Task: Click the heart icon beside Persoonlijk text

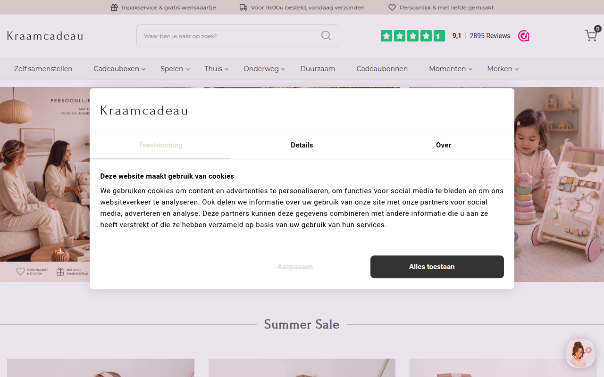Action: pos(392,8)
